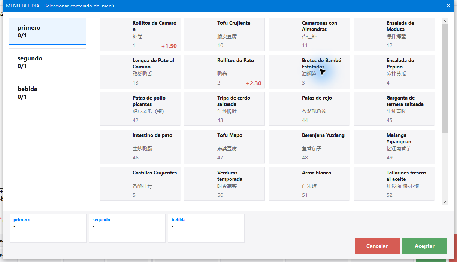Add Costillas Crujientes

click(x=140, y=184)
